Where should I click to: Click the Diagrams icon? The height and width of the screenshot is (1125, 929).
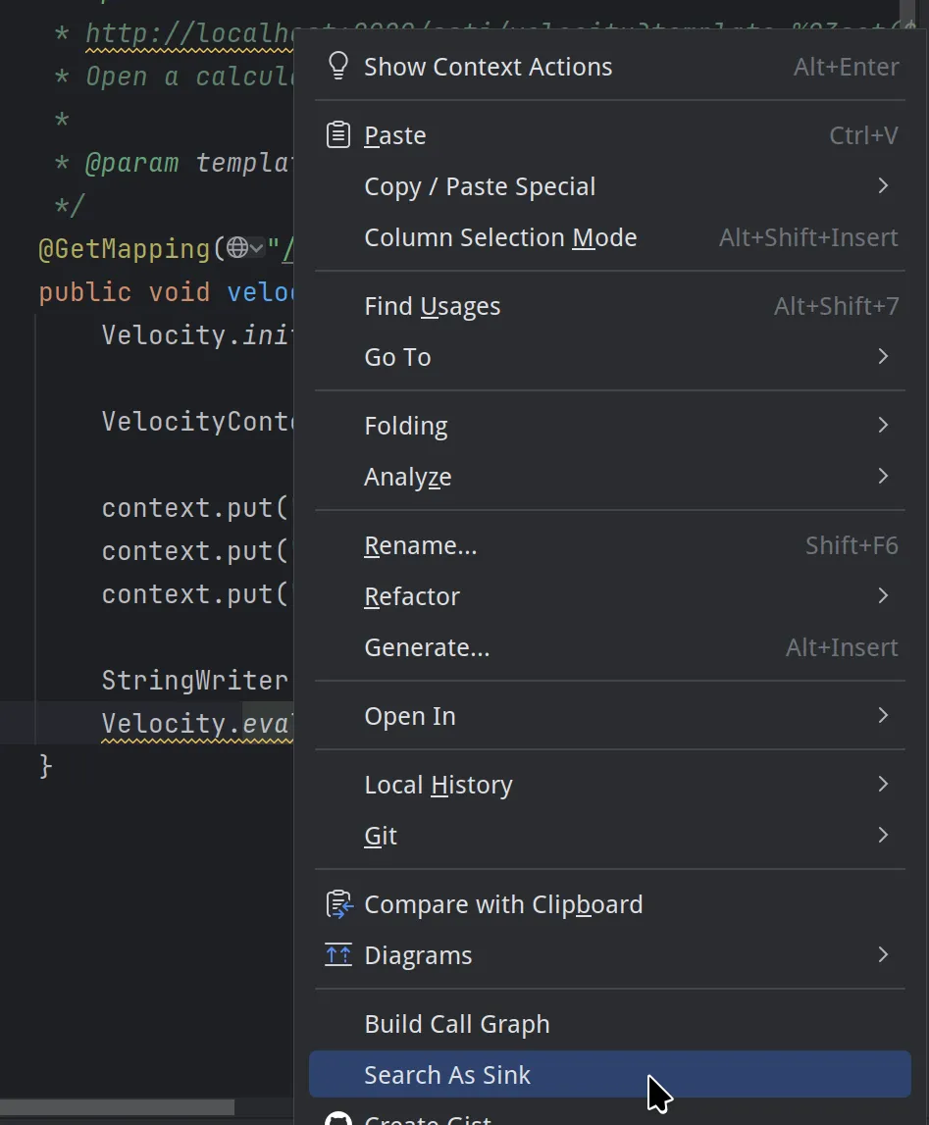click(x=338, y=955)
